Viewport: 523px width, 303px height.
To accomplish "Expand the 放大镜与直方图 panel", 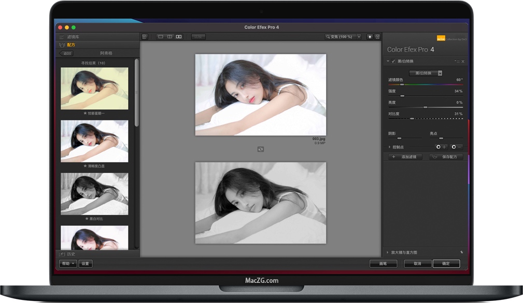I will pyautogui.click(x=388, y=252).
